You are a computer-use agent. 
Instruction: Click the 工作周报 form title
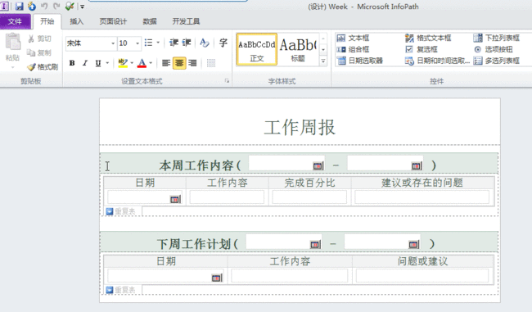point(300,127)
